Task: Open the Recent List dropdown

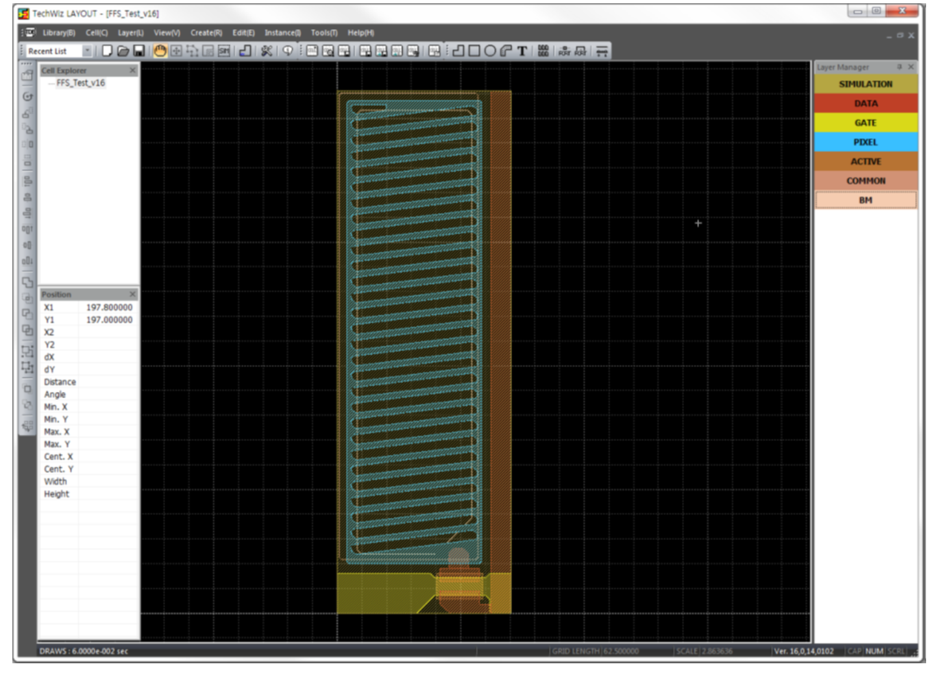Action: pyautogui.click(x=87, y=51)
